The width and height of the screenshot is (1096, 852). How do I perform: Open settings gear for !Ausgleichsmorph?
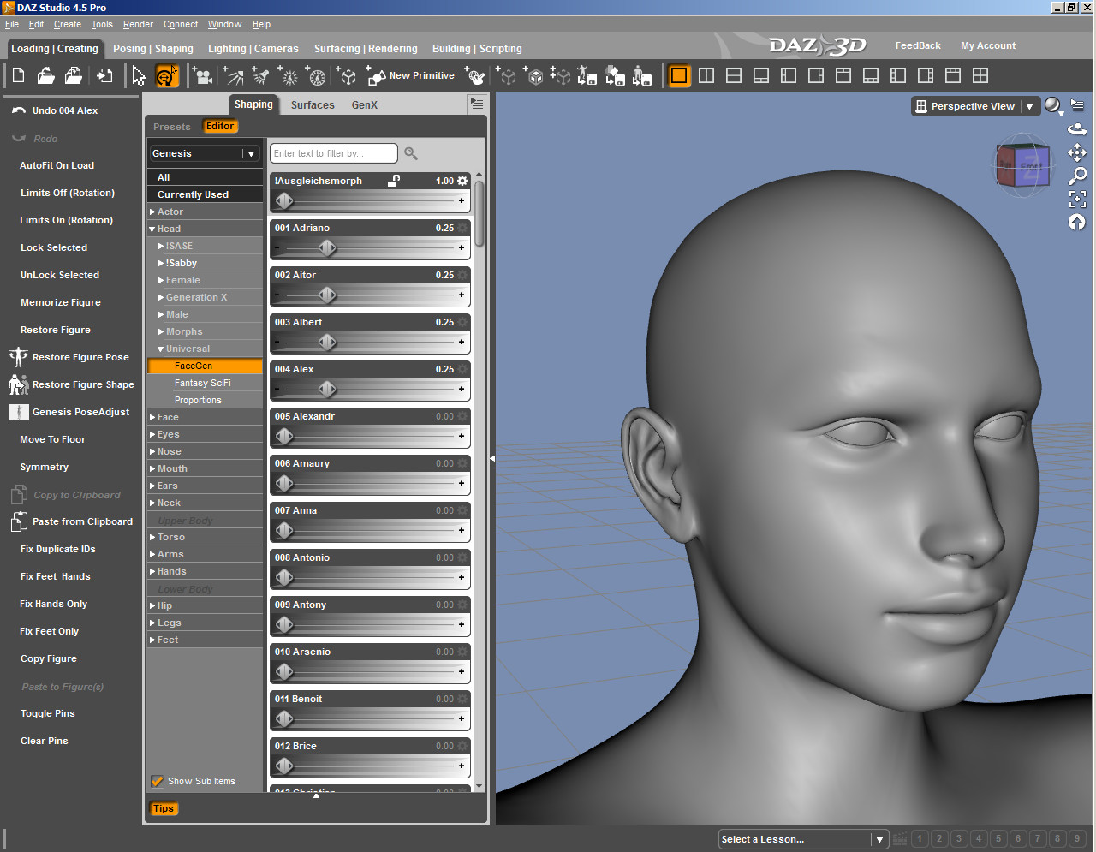[463, 181]
